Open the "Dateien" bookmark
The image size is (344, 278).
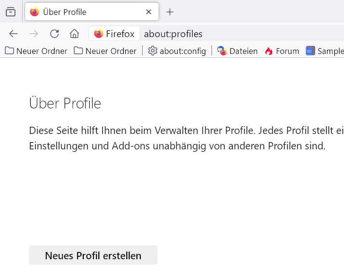[238, 51]
